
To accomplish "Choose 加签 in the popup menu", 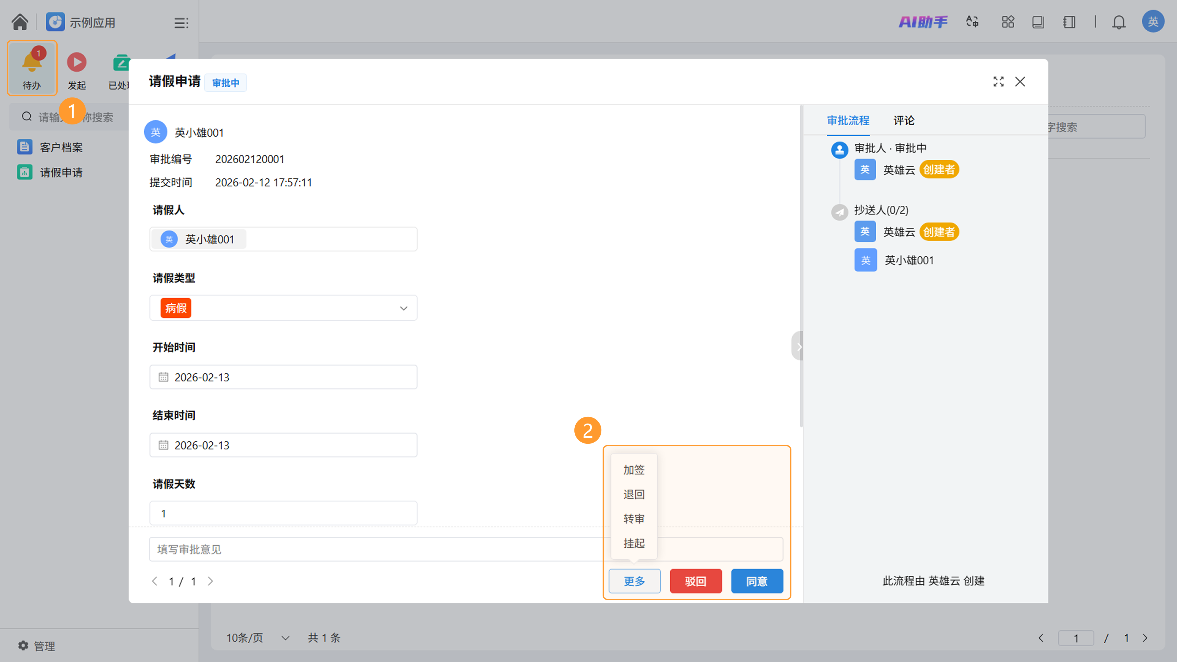I will [x=634, y=470].
